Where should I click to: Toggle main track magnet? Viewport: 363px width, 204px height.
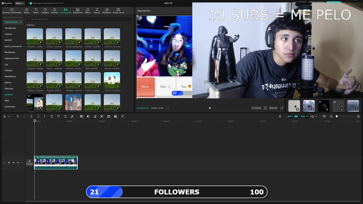[x=289, y=116]
